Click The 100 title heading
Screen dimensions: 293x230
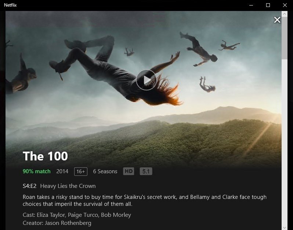pos(45,156)
